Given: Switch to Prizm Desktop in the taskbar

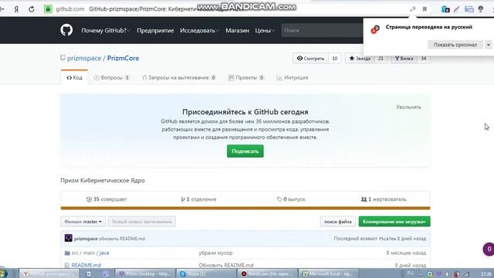Looking at the screenshot, I should coord(145,273).
